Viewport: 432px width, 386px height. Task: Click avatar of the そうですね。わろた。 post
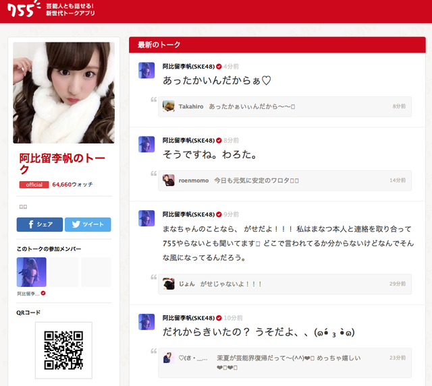tap(146, 144)
